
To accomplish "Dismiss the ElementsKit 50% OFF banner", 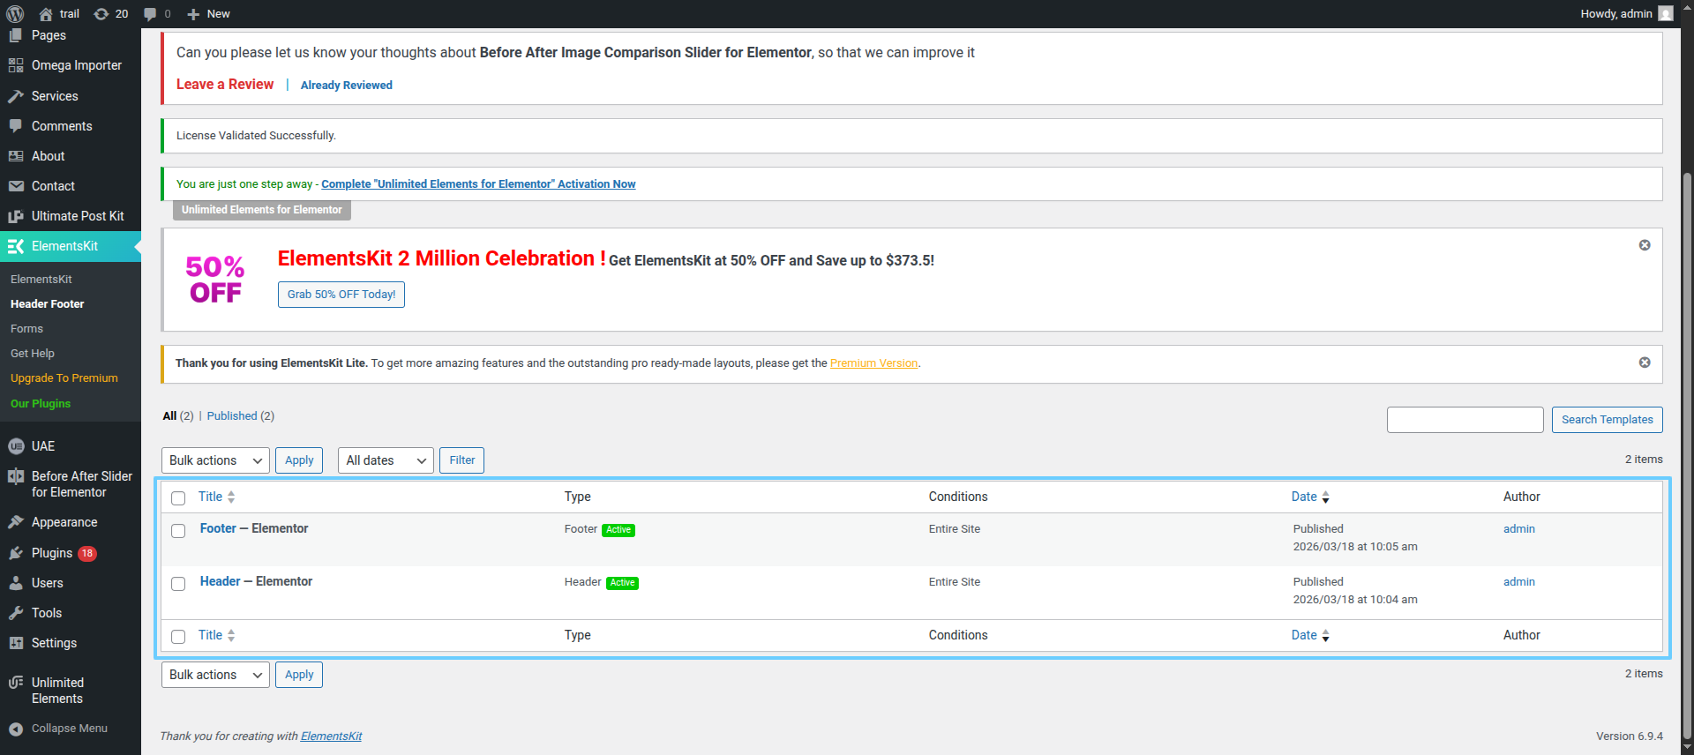I will (x=1644, y=245).
